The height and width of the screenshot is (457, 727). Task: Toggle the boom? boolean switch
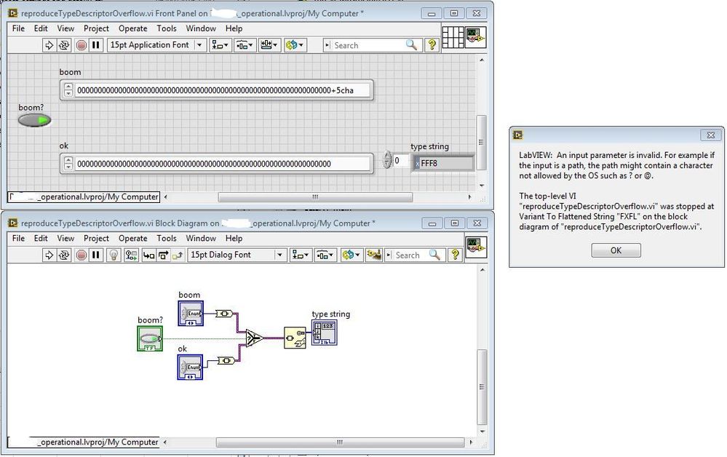pos(34,121)
